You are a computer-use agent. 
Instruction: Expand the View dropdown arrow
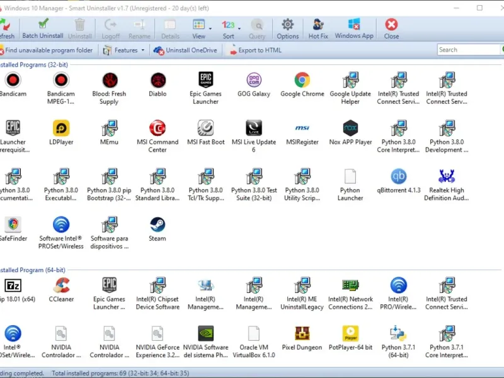coord(210,29)
